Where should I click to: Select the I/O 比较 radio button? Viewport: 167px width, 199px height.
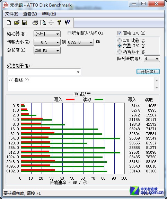pyautogui.click(x=120, y=40)
